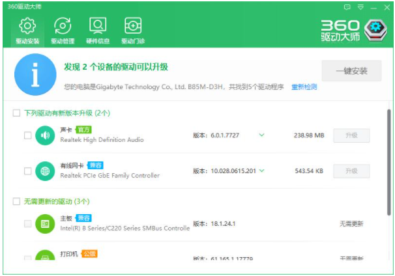Select Realtek PCIe GbE Family Controller text
The width and height of the screenshot is (395, 276).
[x=110, y=176]
